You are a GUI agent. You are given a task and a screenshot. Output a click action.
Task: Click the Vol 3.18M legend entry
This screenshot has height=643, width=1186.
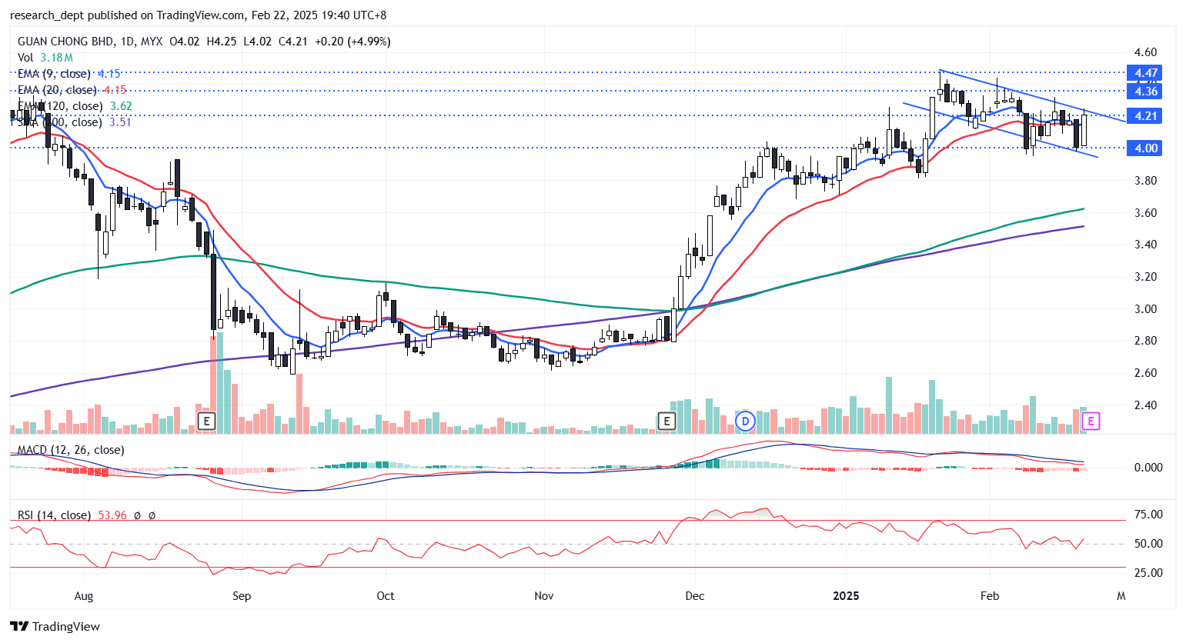[x=45, y=58]
